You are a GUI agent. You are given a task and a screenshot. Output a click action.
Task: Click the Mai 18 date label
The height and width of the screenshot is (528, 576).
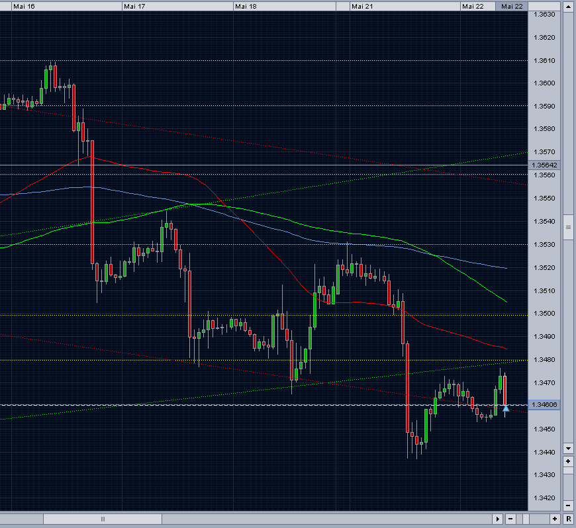coord(244,6)
